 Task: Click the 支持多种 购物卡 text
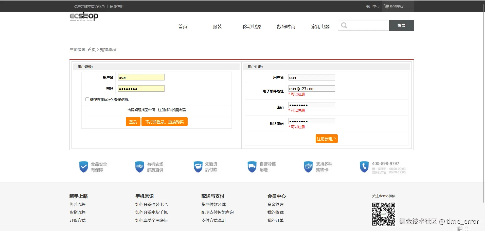click(324, 167)
